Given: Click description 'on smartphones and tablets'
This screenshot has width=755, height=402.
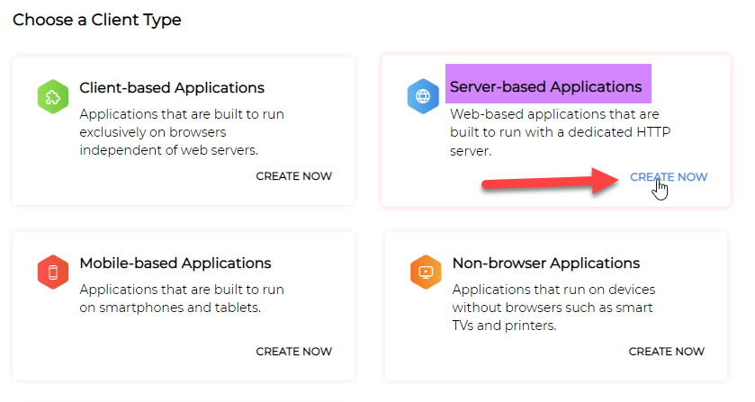Looking at the screenshot, I should 170,308.
